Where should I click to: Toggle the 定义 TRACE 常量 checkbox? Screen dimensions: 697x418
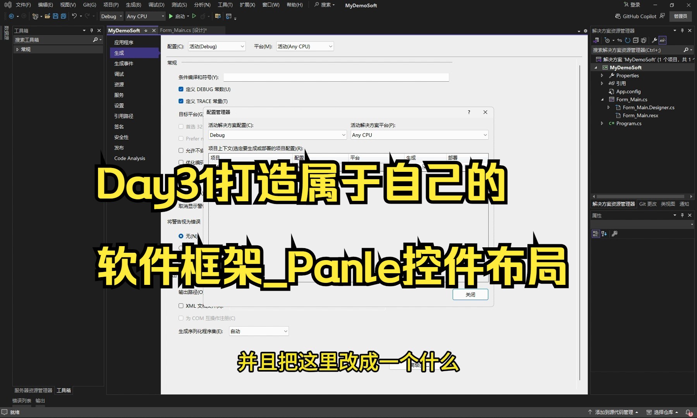(181, 101)
